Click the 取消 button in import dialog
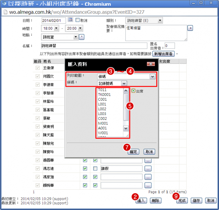 coord(149,152)
